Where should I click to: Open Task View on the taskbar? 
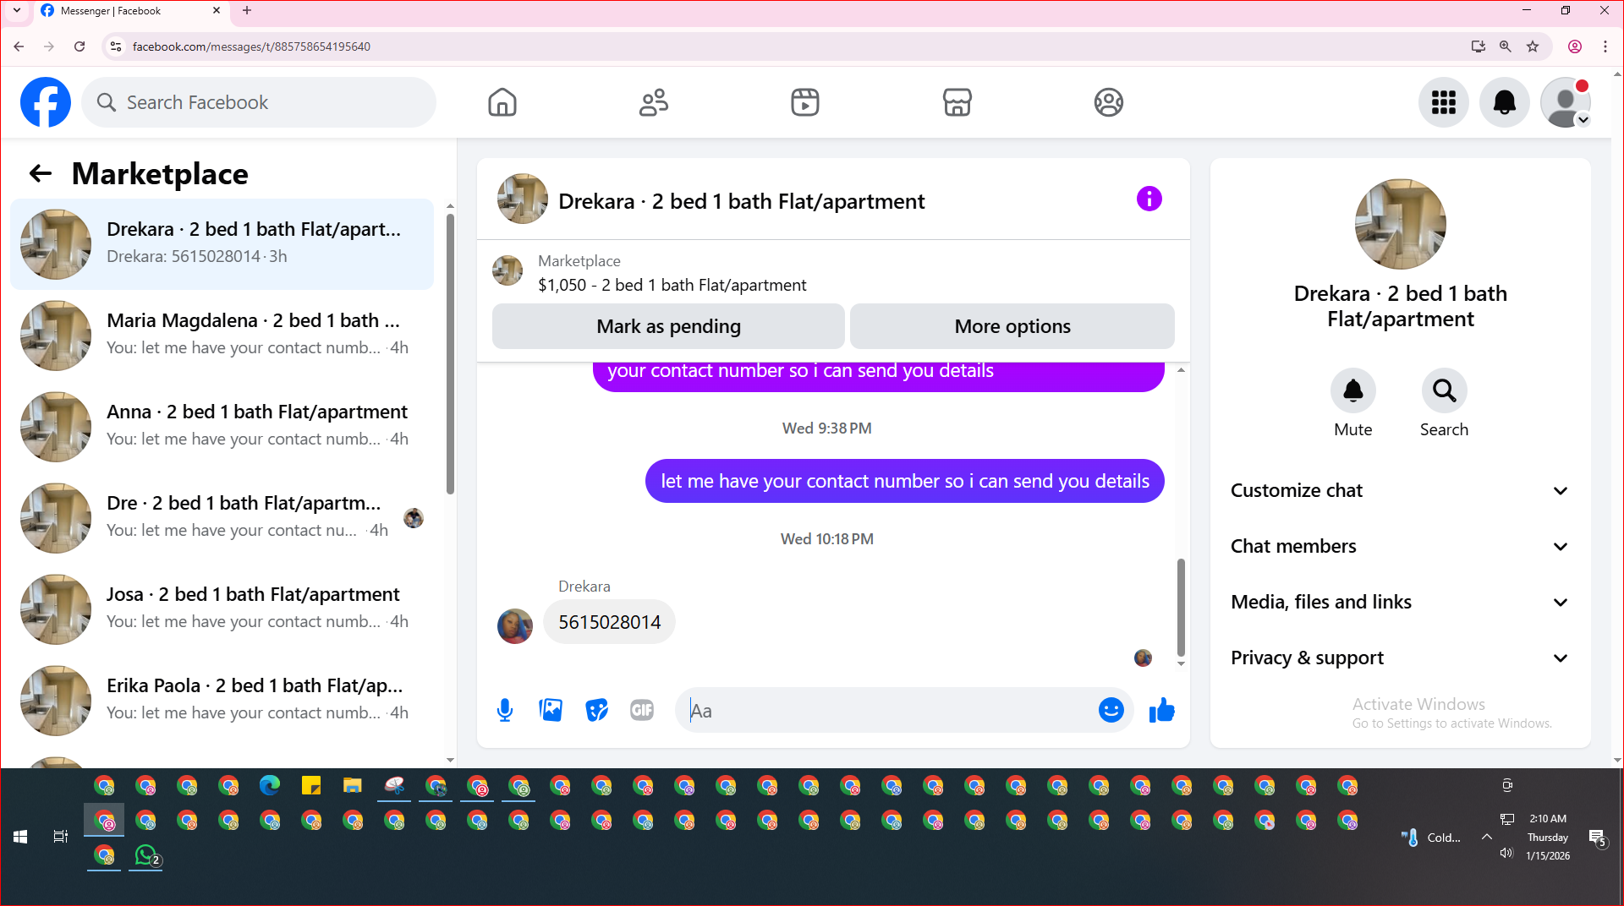60,837
